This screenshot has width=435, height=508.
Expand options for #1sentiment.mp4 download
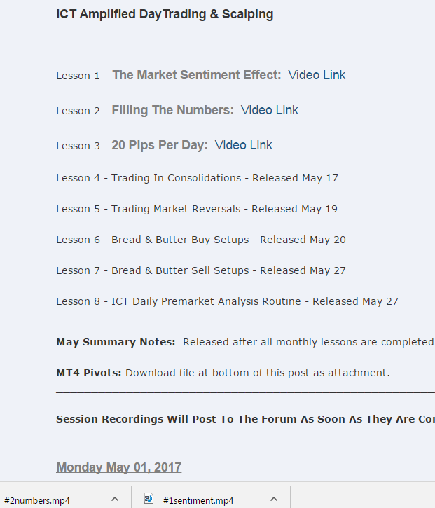click(x=274, y=500)
